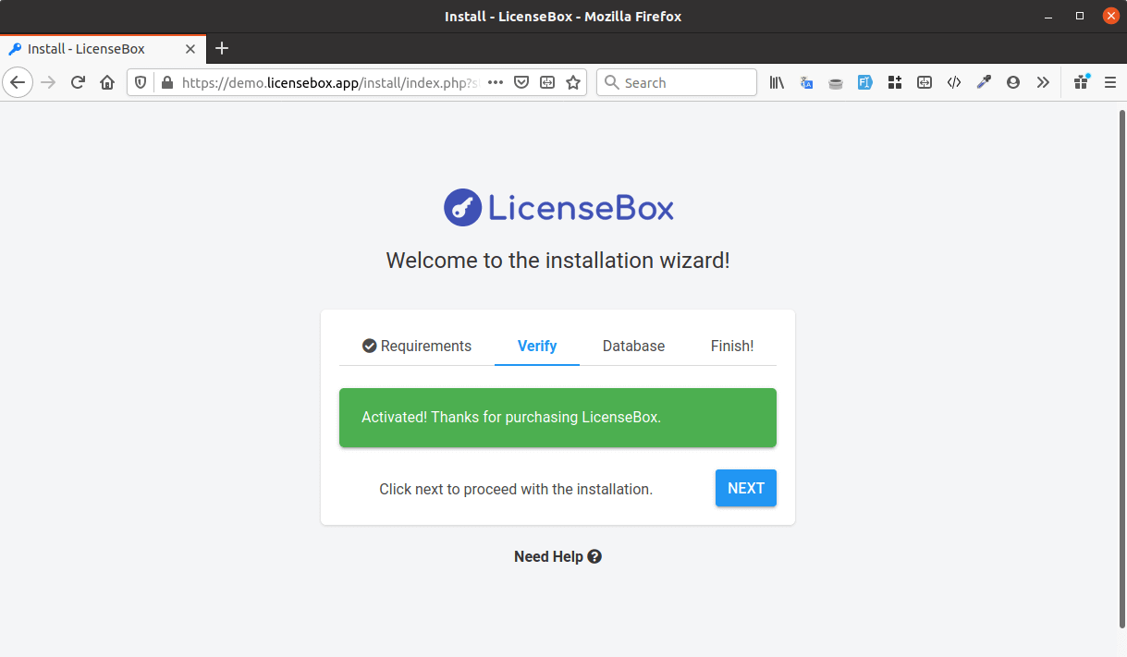Image resolution: width=1127 pixels, height=657 pixels.
Task: Expand overflow toolbar chevron menu
Action: pos(1043,82)
